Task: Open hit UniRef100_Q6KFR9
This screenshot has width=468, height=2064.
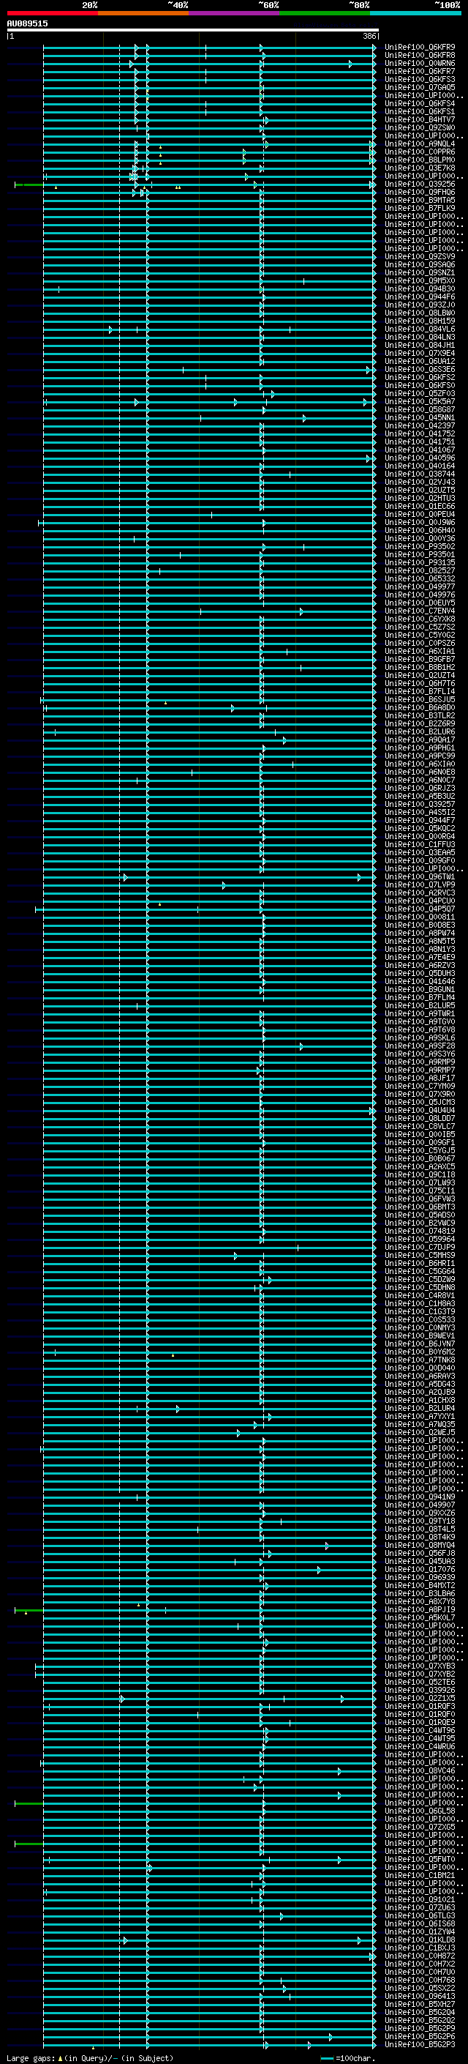Action: click(x=420, y=48)
